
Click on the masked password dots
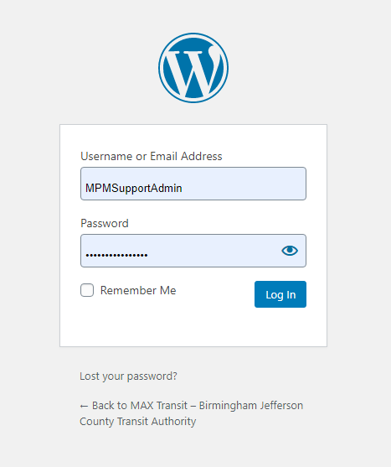pos(116,255)
